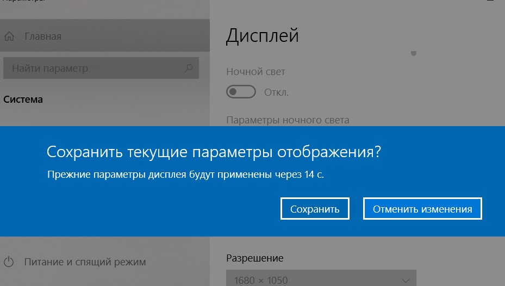Click the Home icon next to Главная
Screen dimensions: 505x286
pos(9,36)
